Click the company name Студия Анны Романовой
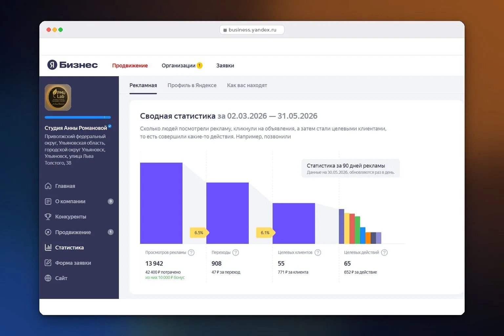 (x=76, y=128)
